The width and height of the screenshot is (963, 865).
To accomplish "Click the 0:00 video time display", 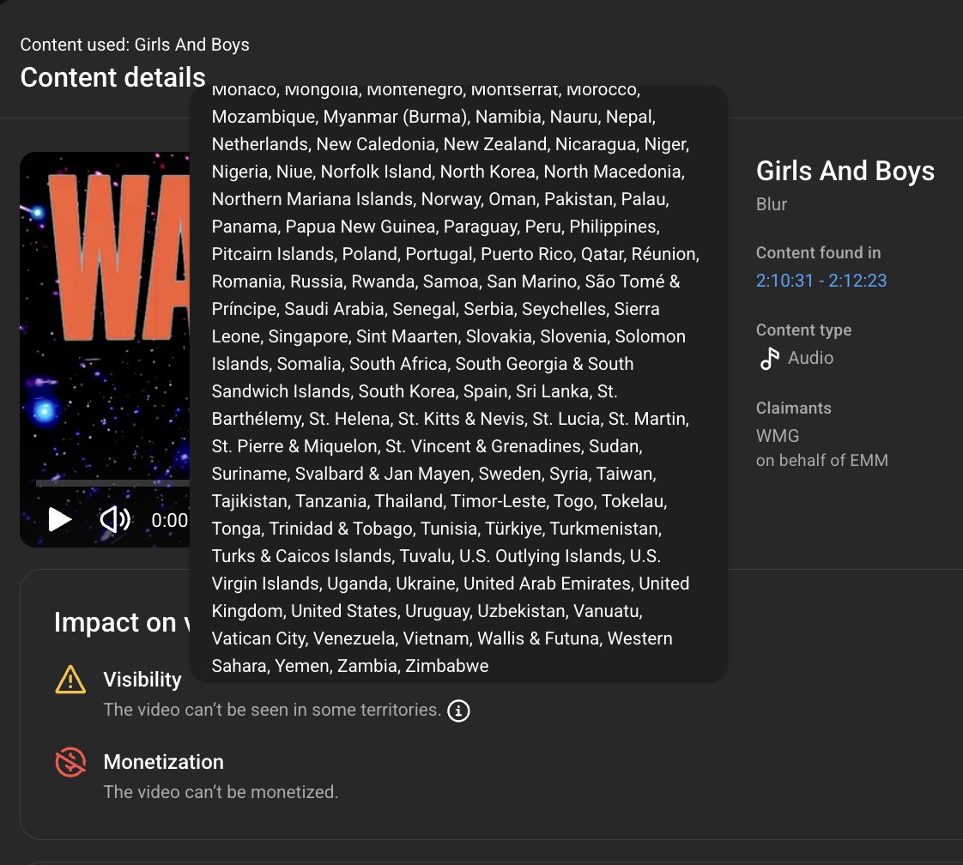I will tap(169, 520).
